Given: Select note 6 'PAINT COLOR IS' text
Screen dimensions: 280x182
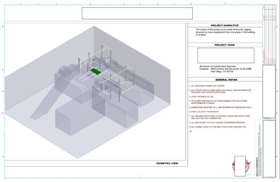Looking at the screenshot, I should tap(204, 112).
